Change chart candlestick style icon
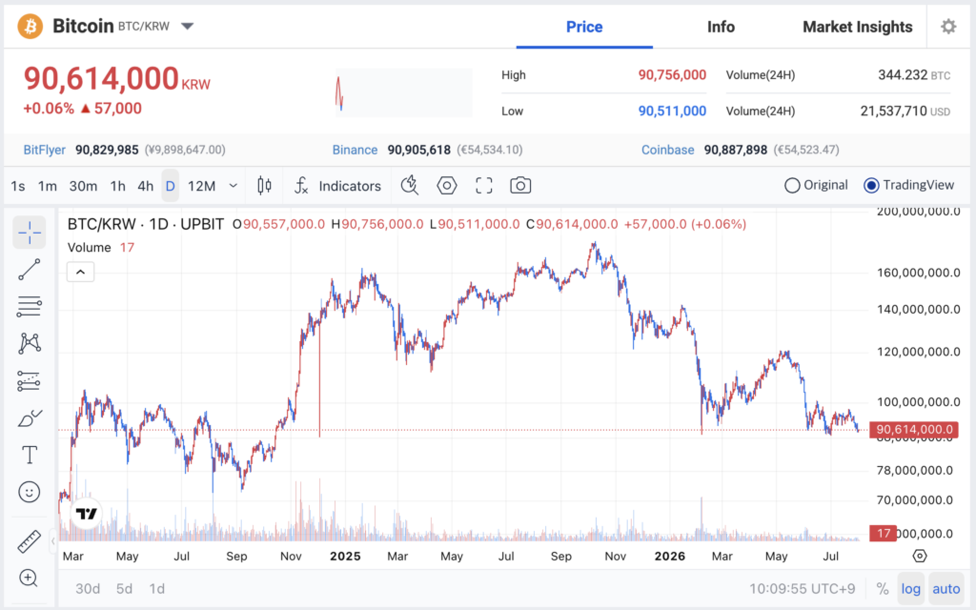The image size is (976, 610). (x=265, y=186)
